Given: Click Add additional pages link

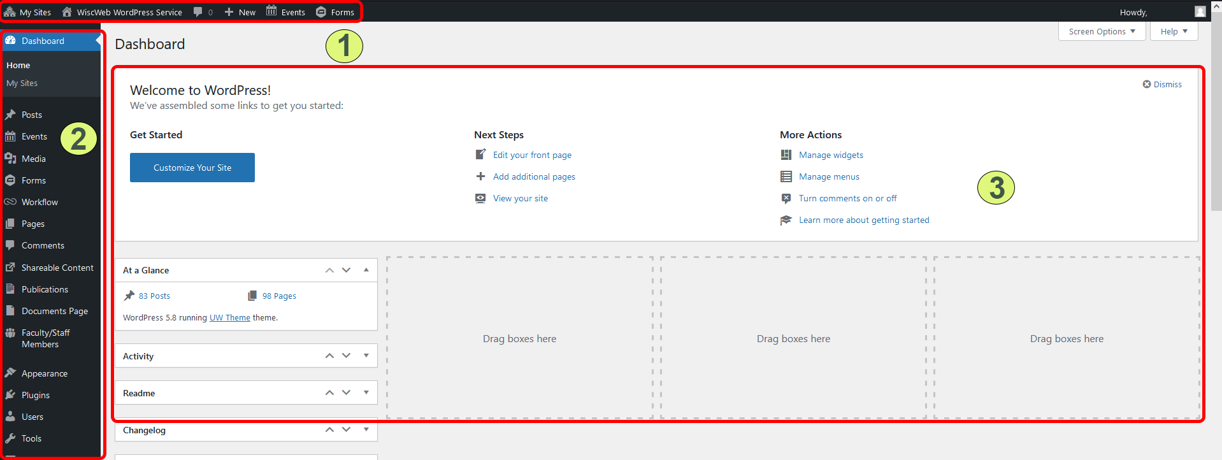Looking at the screenshot, I should click(x=534, y=176).
